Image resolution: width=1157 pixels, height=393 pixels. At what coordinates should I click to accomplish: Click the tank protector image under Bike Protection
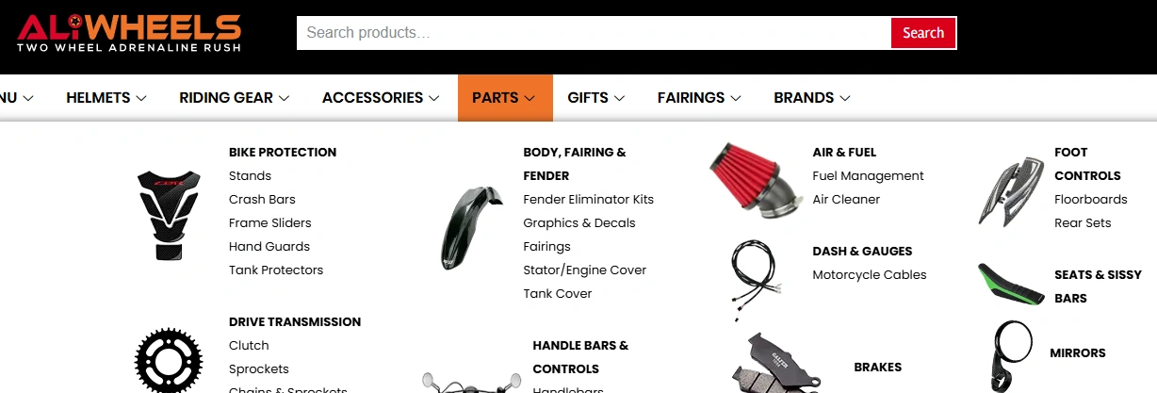click(x=169, y=215)
